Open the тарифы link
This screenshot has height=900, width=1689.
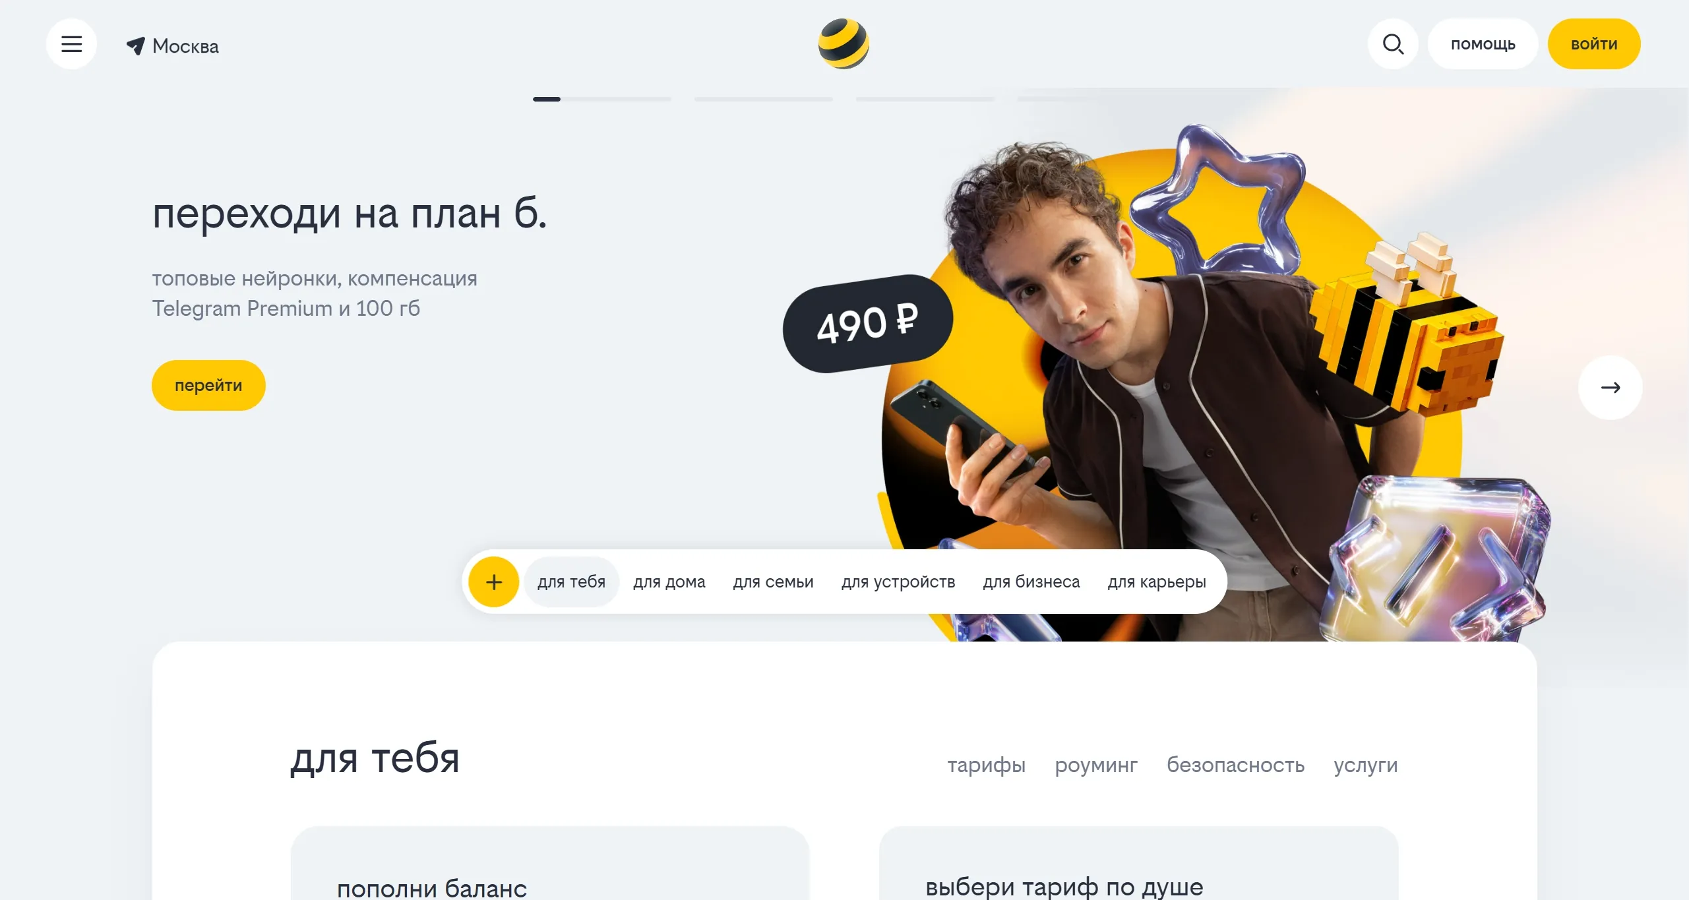coord(986,765)
